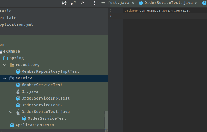Click the OrderSeviceTest.java tab icon
This screenshot has width=207, height=132.
pyautogui.click(x=141, y=3)
